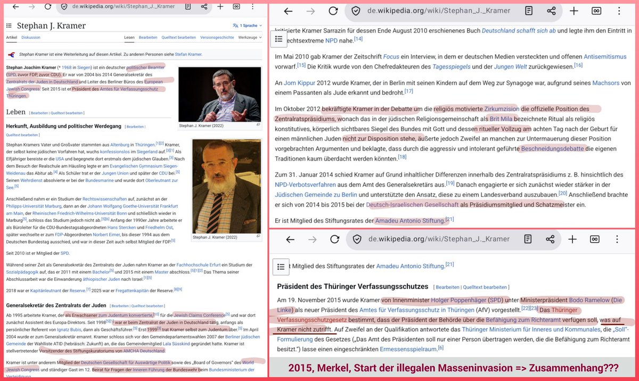
Task: Select the Lesen tab
Action: (x=129, y=38)
